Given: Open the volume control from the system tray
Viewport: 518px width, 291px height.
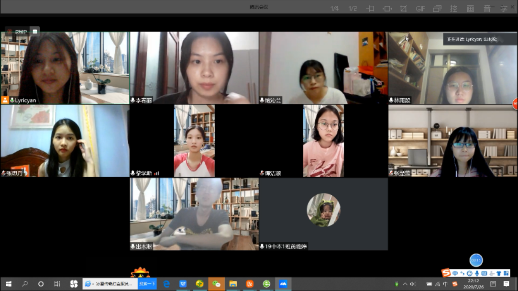Looking at the screenshot, I should pyautogui.click(x=412, y=283).
